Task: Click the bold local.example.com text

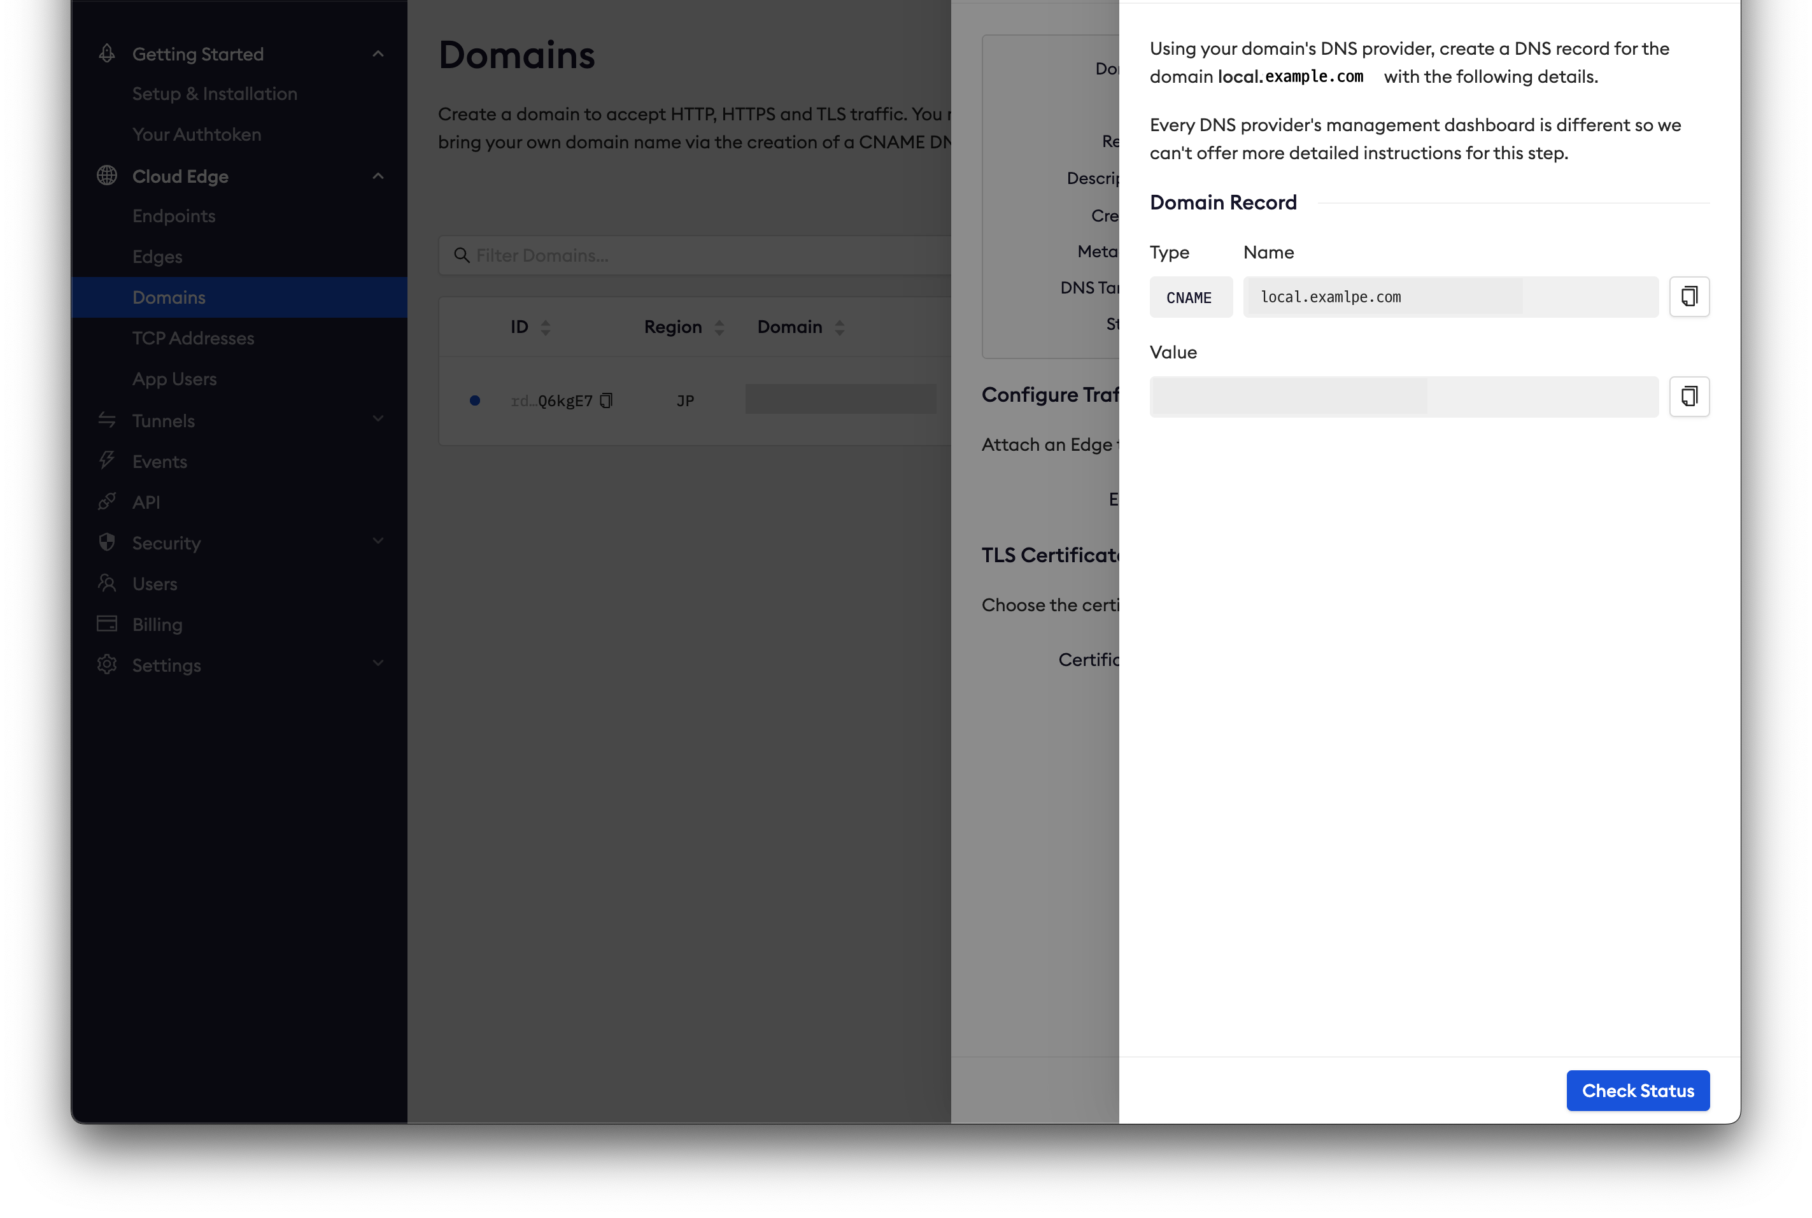Action: (1290, 77)
